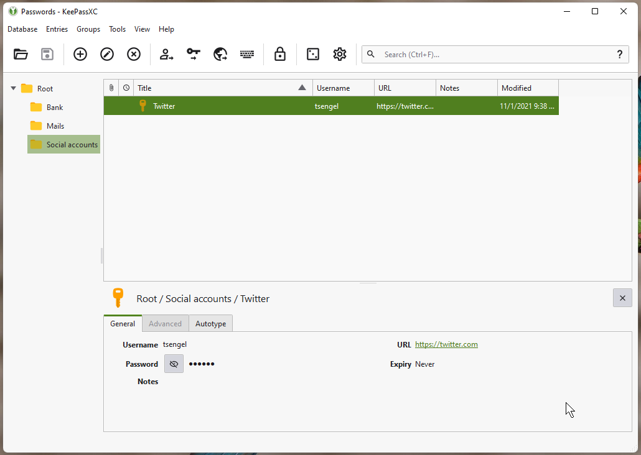
Task: Click the 11/1/2021 modified date cell
Action: pyautogui.click(x=527, y=106)
